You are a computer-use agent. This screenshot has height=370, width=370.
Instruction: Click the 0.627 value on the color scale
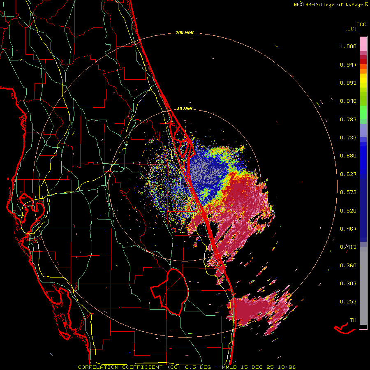pyautogui.click(x=348, y=174)
